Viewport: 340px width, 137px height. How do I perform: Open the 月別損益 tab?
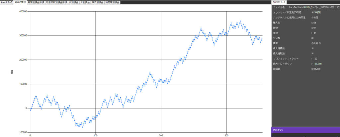coord(84,2)
